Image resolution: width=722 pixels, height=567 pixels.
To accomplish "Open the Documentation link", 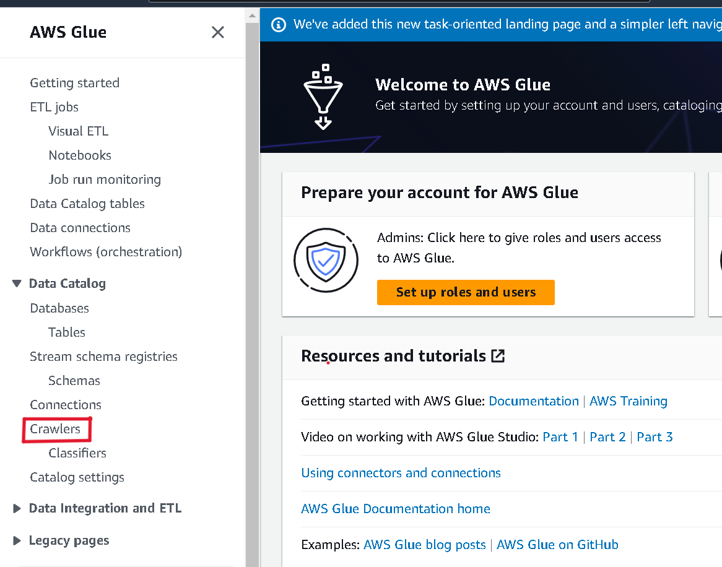I will [x=533, y=401].
